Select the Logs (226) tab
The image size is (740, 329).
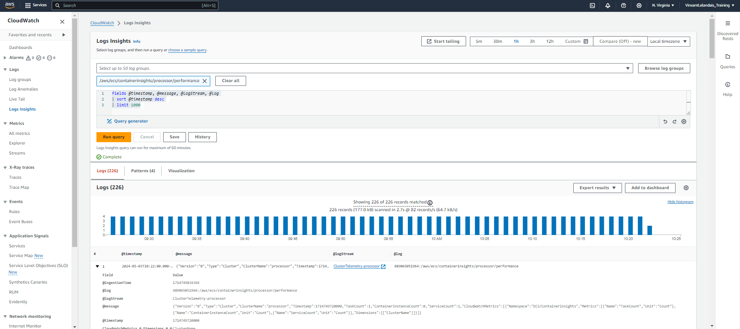[x=107, y=171]
